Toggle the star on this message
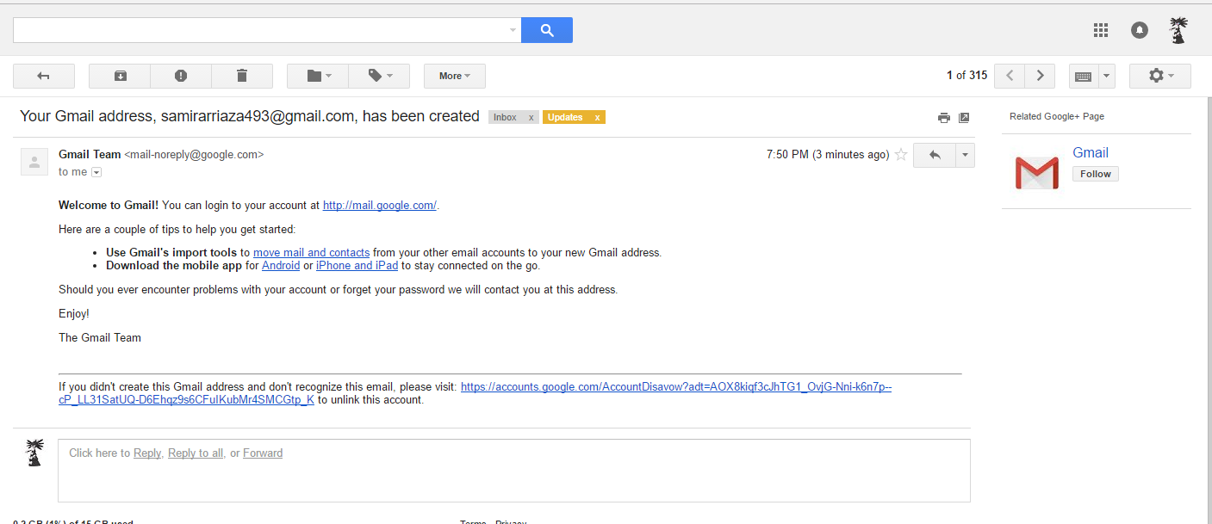 coord(901,155)
